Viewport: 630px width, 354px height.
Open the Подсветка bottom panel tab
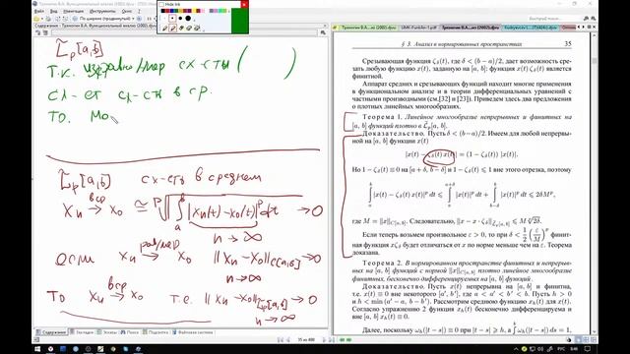pos(156,332)
